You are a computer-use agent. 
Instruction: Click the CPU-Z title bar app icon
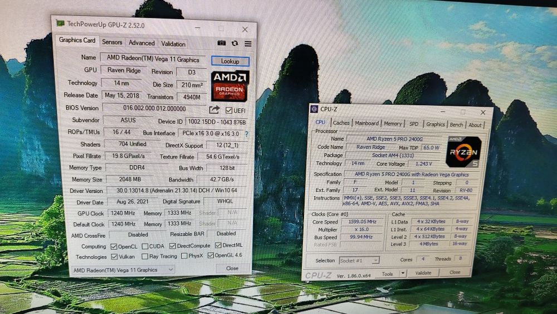(x=314, y=109)
